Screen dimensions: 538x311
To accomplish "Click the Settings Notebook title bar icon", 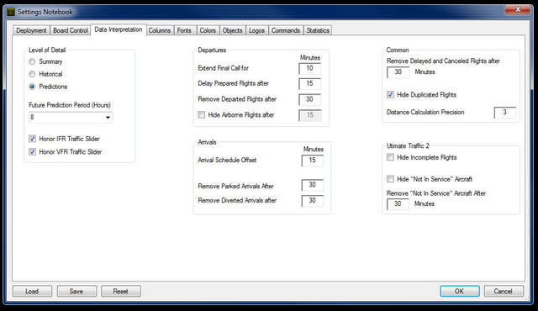I will pos(11,12).
